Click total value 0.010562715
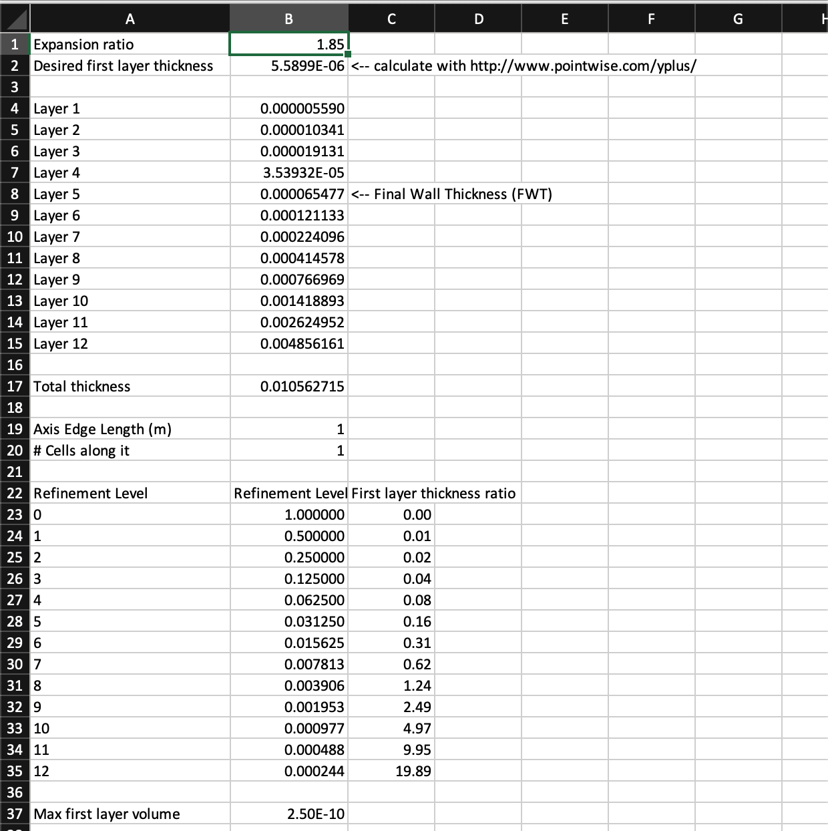828x831 pixels. pyautogui.click(x=289, y=386)
